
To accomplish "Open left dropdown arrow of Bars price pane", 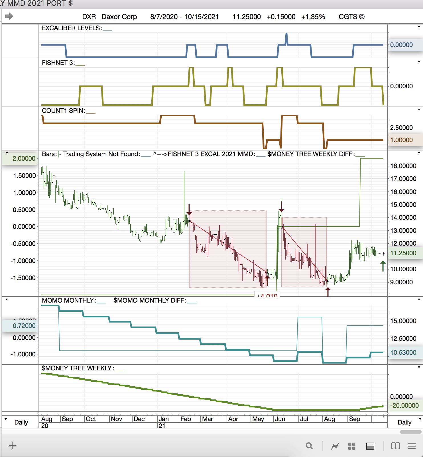I will 7,153.
